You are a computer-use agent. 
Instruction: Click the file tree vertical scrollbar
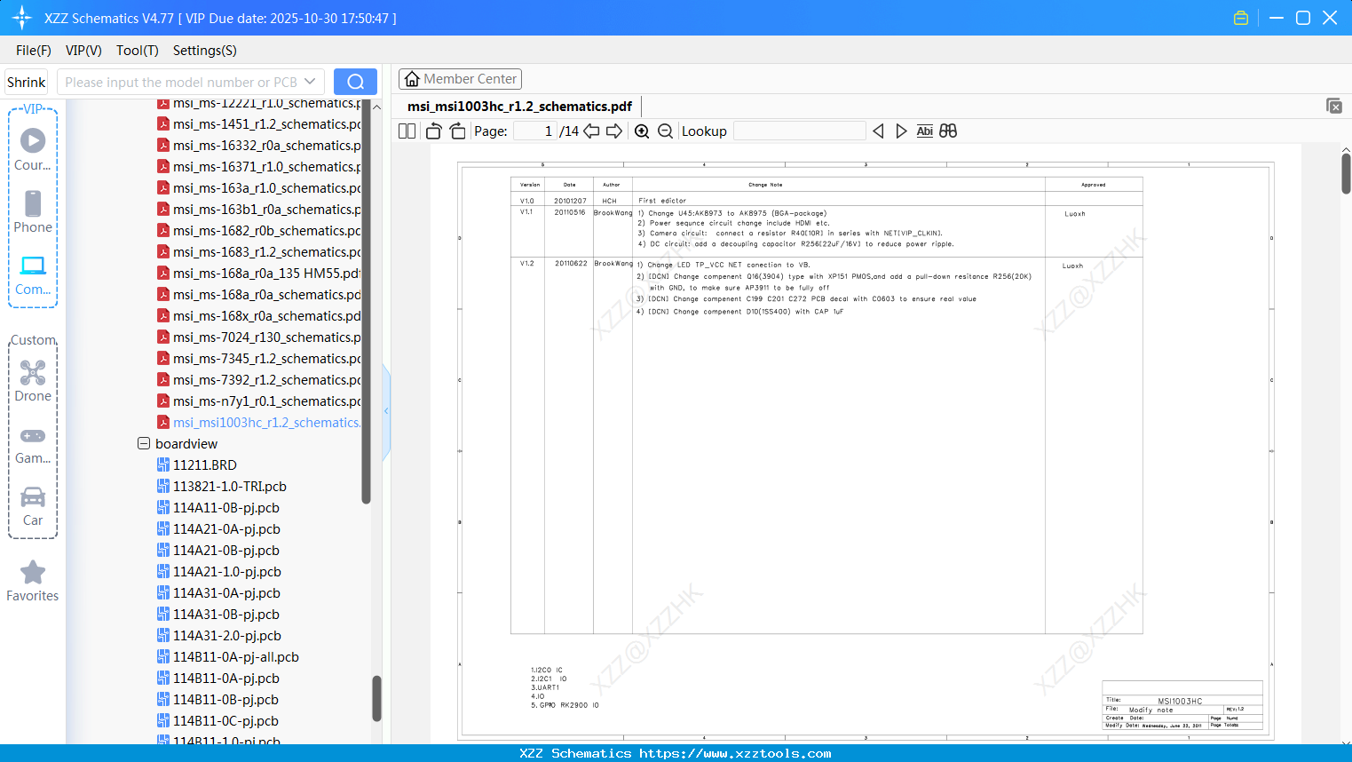[366, 302]
